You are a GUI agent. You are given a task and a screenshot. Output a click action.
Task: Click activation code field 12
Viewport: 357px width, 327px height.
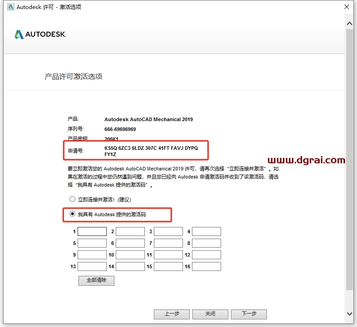pyautogui.click(x=206, y=255)
